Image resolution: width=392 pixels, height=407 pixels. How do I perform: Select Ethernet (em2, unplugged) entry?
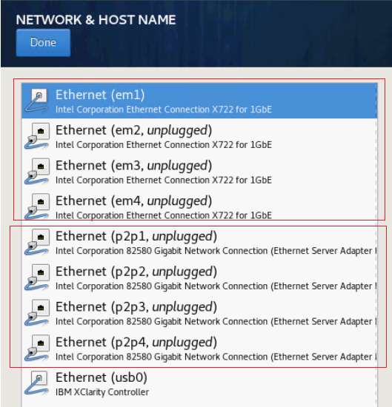pos(199,136)
